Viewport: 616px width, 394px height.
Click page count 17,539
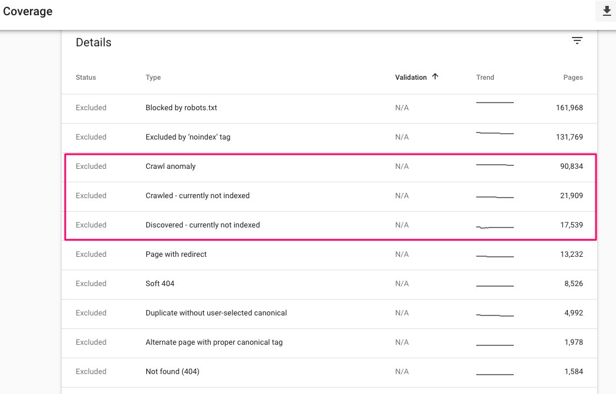[571, 225]
